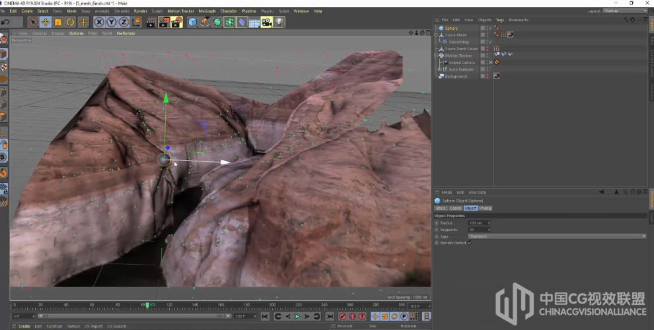Add a Light object
The image size is (654, 330).
[279, 22]
